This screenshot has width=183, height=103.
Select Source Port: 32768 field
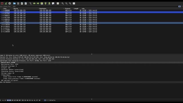(x=91, y=62)
